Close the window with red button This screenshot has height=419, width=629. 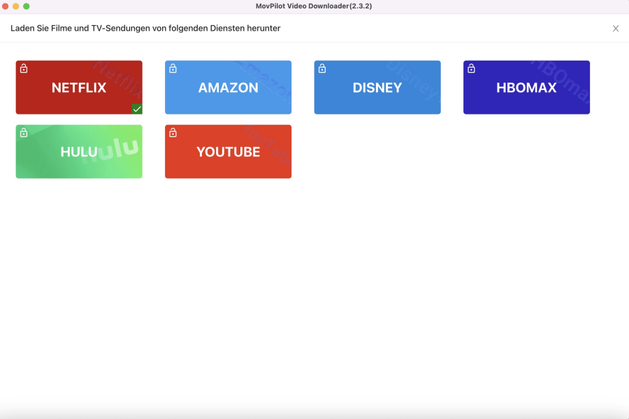pyautogui.click(x=5, y=6)
